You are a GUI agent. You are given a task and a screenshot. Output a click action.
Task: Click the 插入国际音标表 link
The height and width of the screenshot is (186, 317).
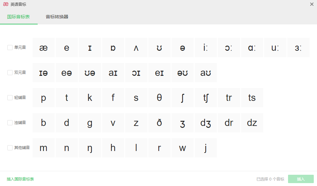click(20, 179)
